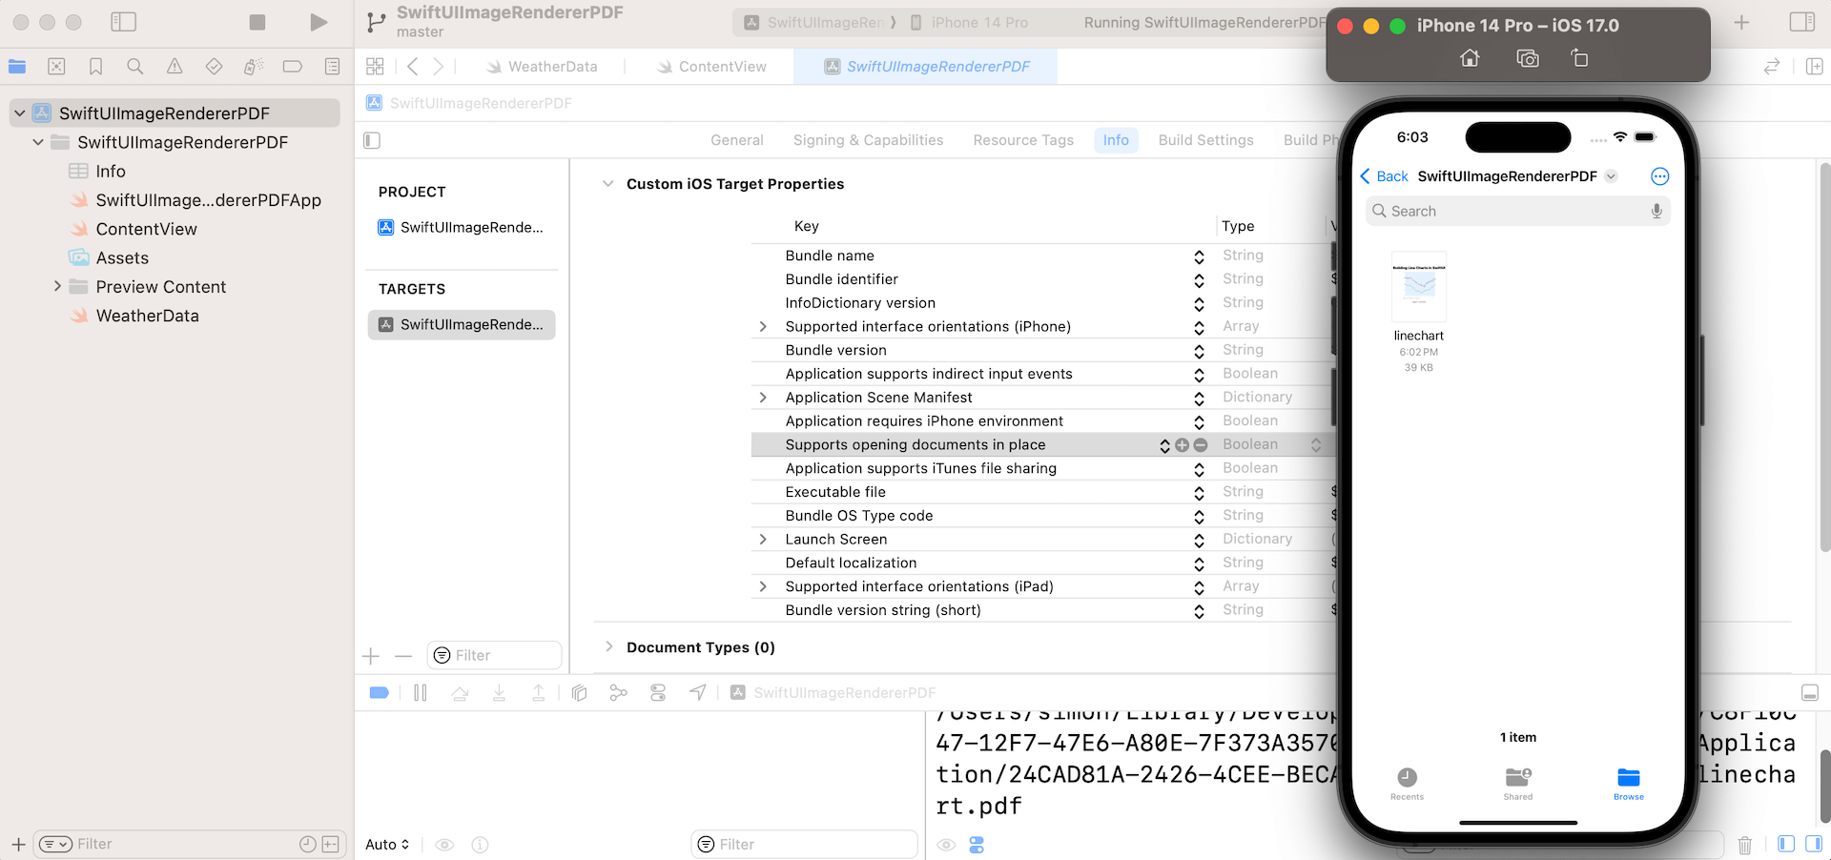Stop the running app in Xcode

257,22
